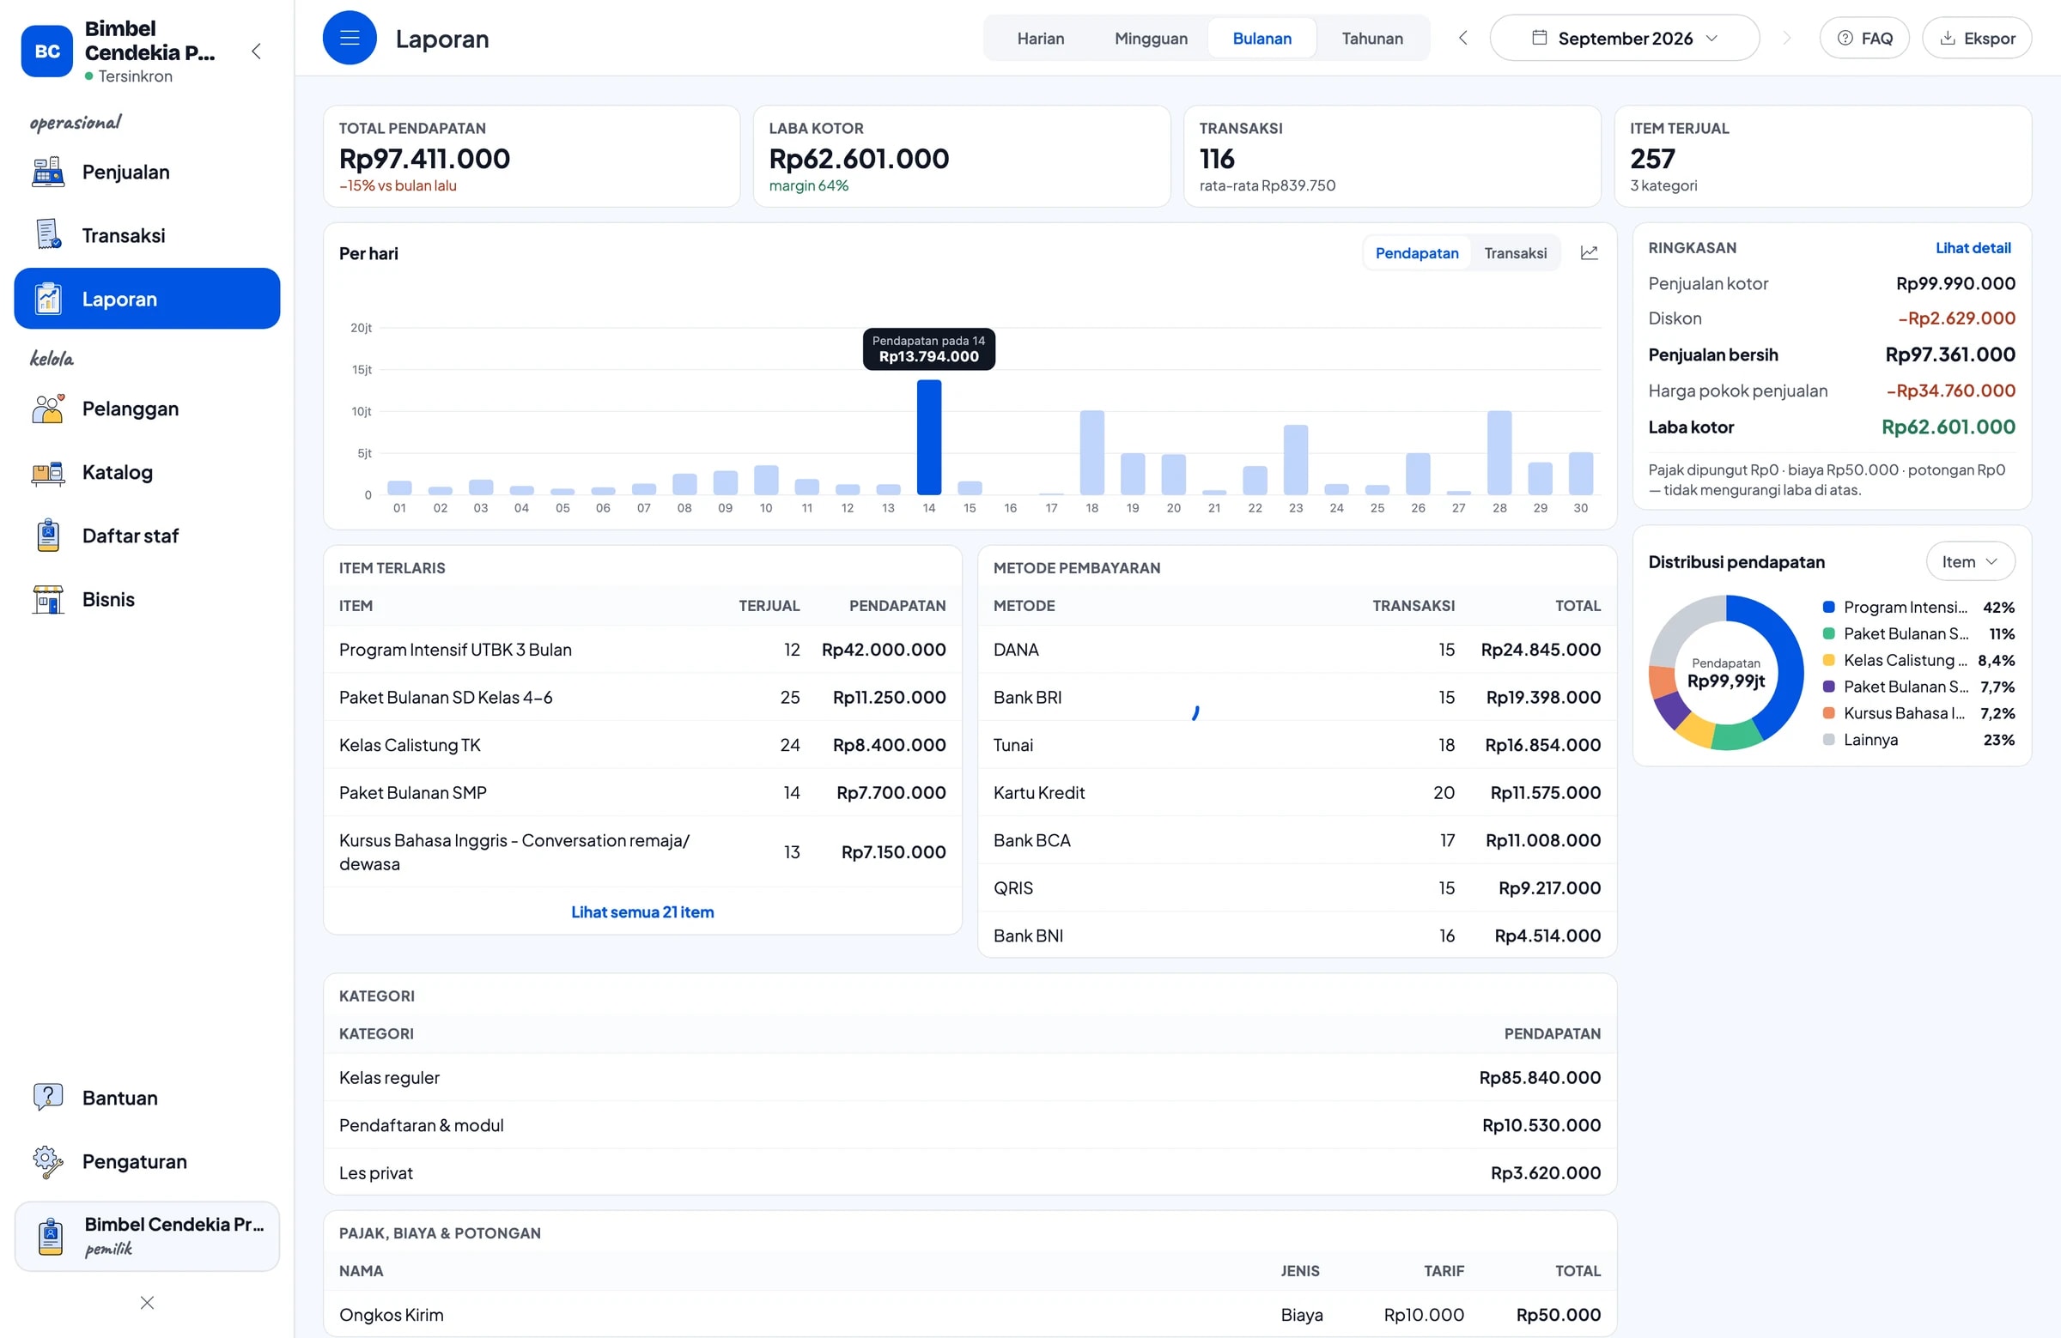Click the Kelas reguler category row
2061x1338 pixels.
click(970, 1077)
